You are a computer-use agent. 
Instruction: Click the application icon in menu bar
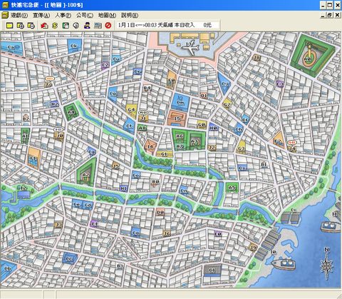pos(5,15)
